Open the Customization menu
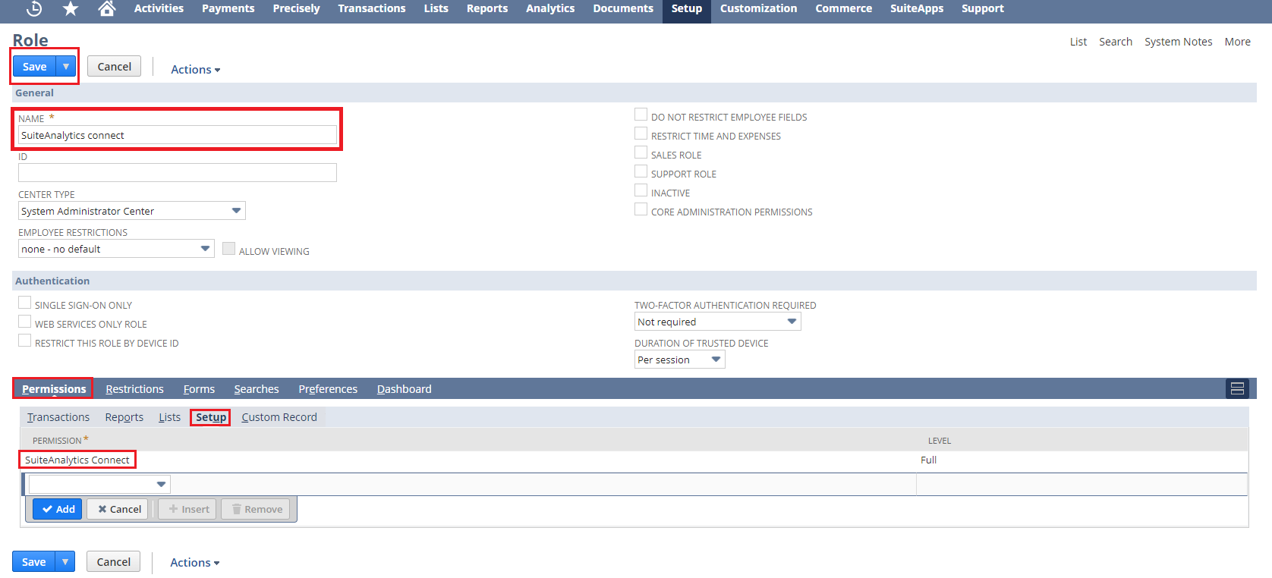This screenshot has height=578, width=1272. coord(758,8)
